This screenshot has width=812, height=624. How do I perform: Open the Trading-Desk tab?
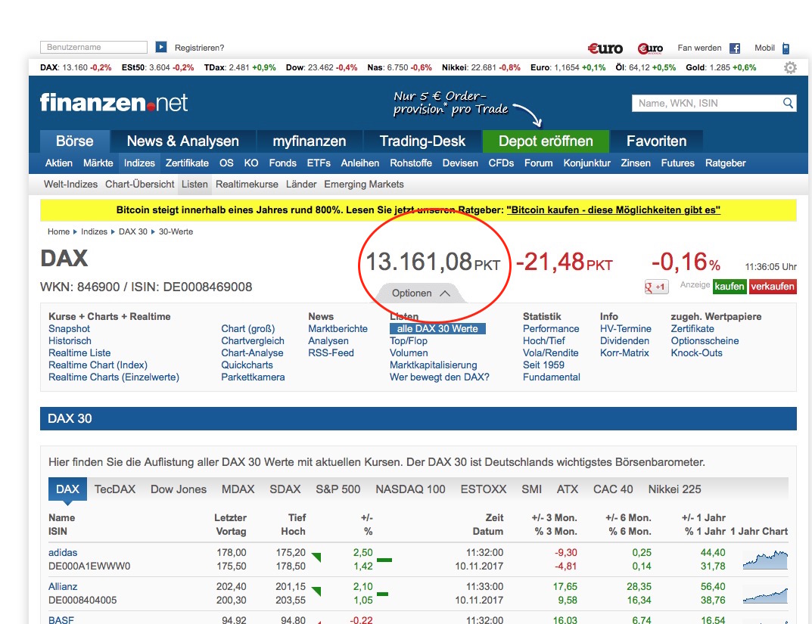click(x=422, y=141)
